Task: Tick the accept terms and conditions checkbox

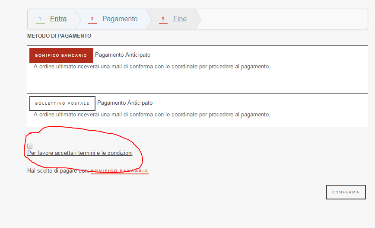Action: pos(30,146)
